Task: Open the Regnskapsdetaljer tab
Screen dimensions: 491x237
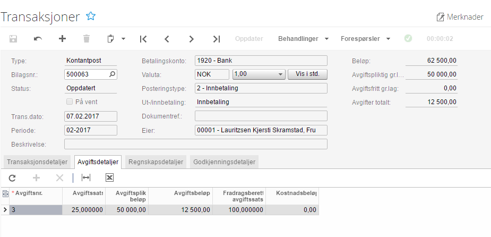Action: (x=157, y=162)
